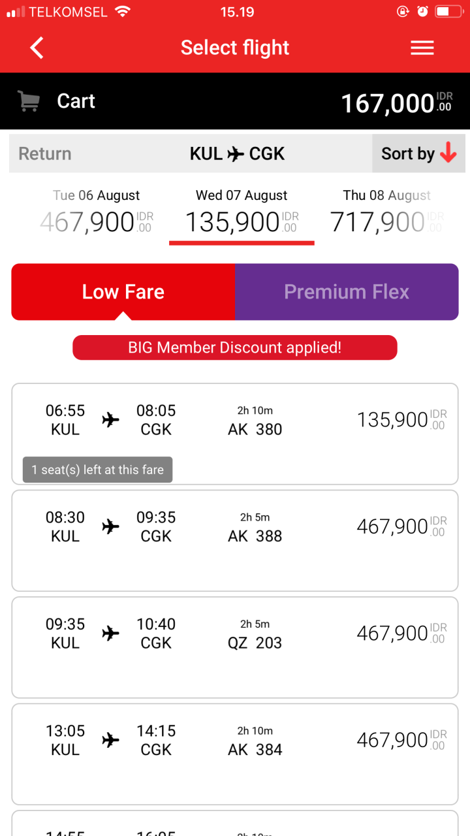Select Wed 07 August date
Screen dimensions: 470x836
(x=242, y=213)
